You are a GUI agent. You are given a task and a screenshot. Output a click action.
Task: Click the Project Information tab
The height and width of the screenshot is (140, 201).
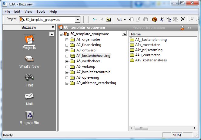coord(149,28)
